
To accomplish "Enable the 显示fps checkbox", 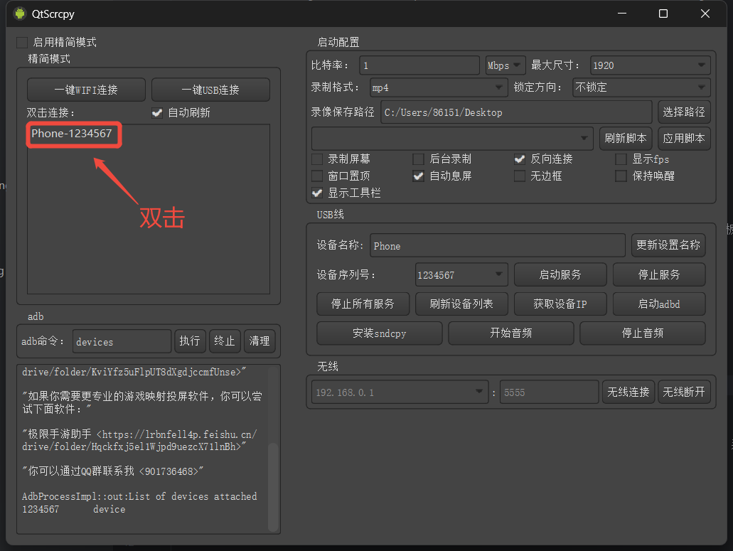I will point(621,159).
